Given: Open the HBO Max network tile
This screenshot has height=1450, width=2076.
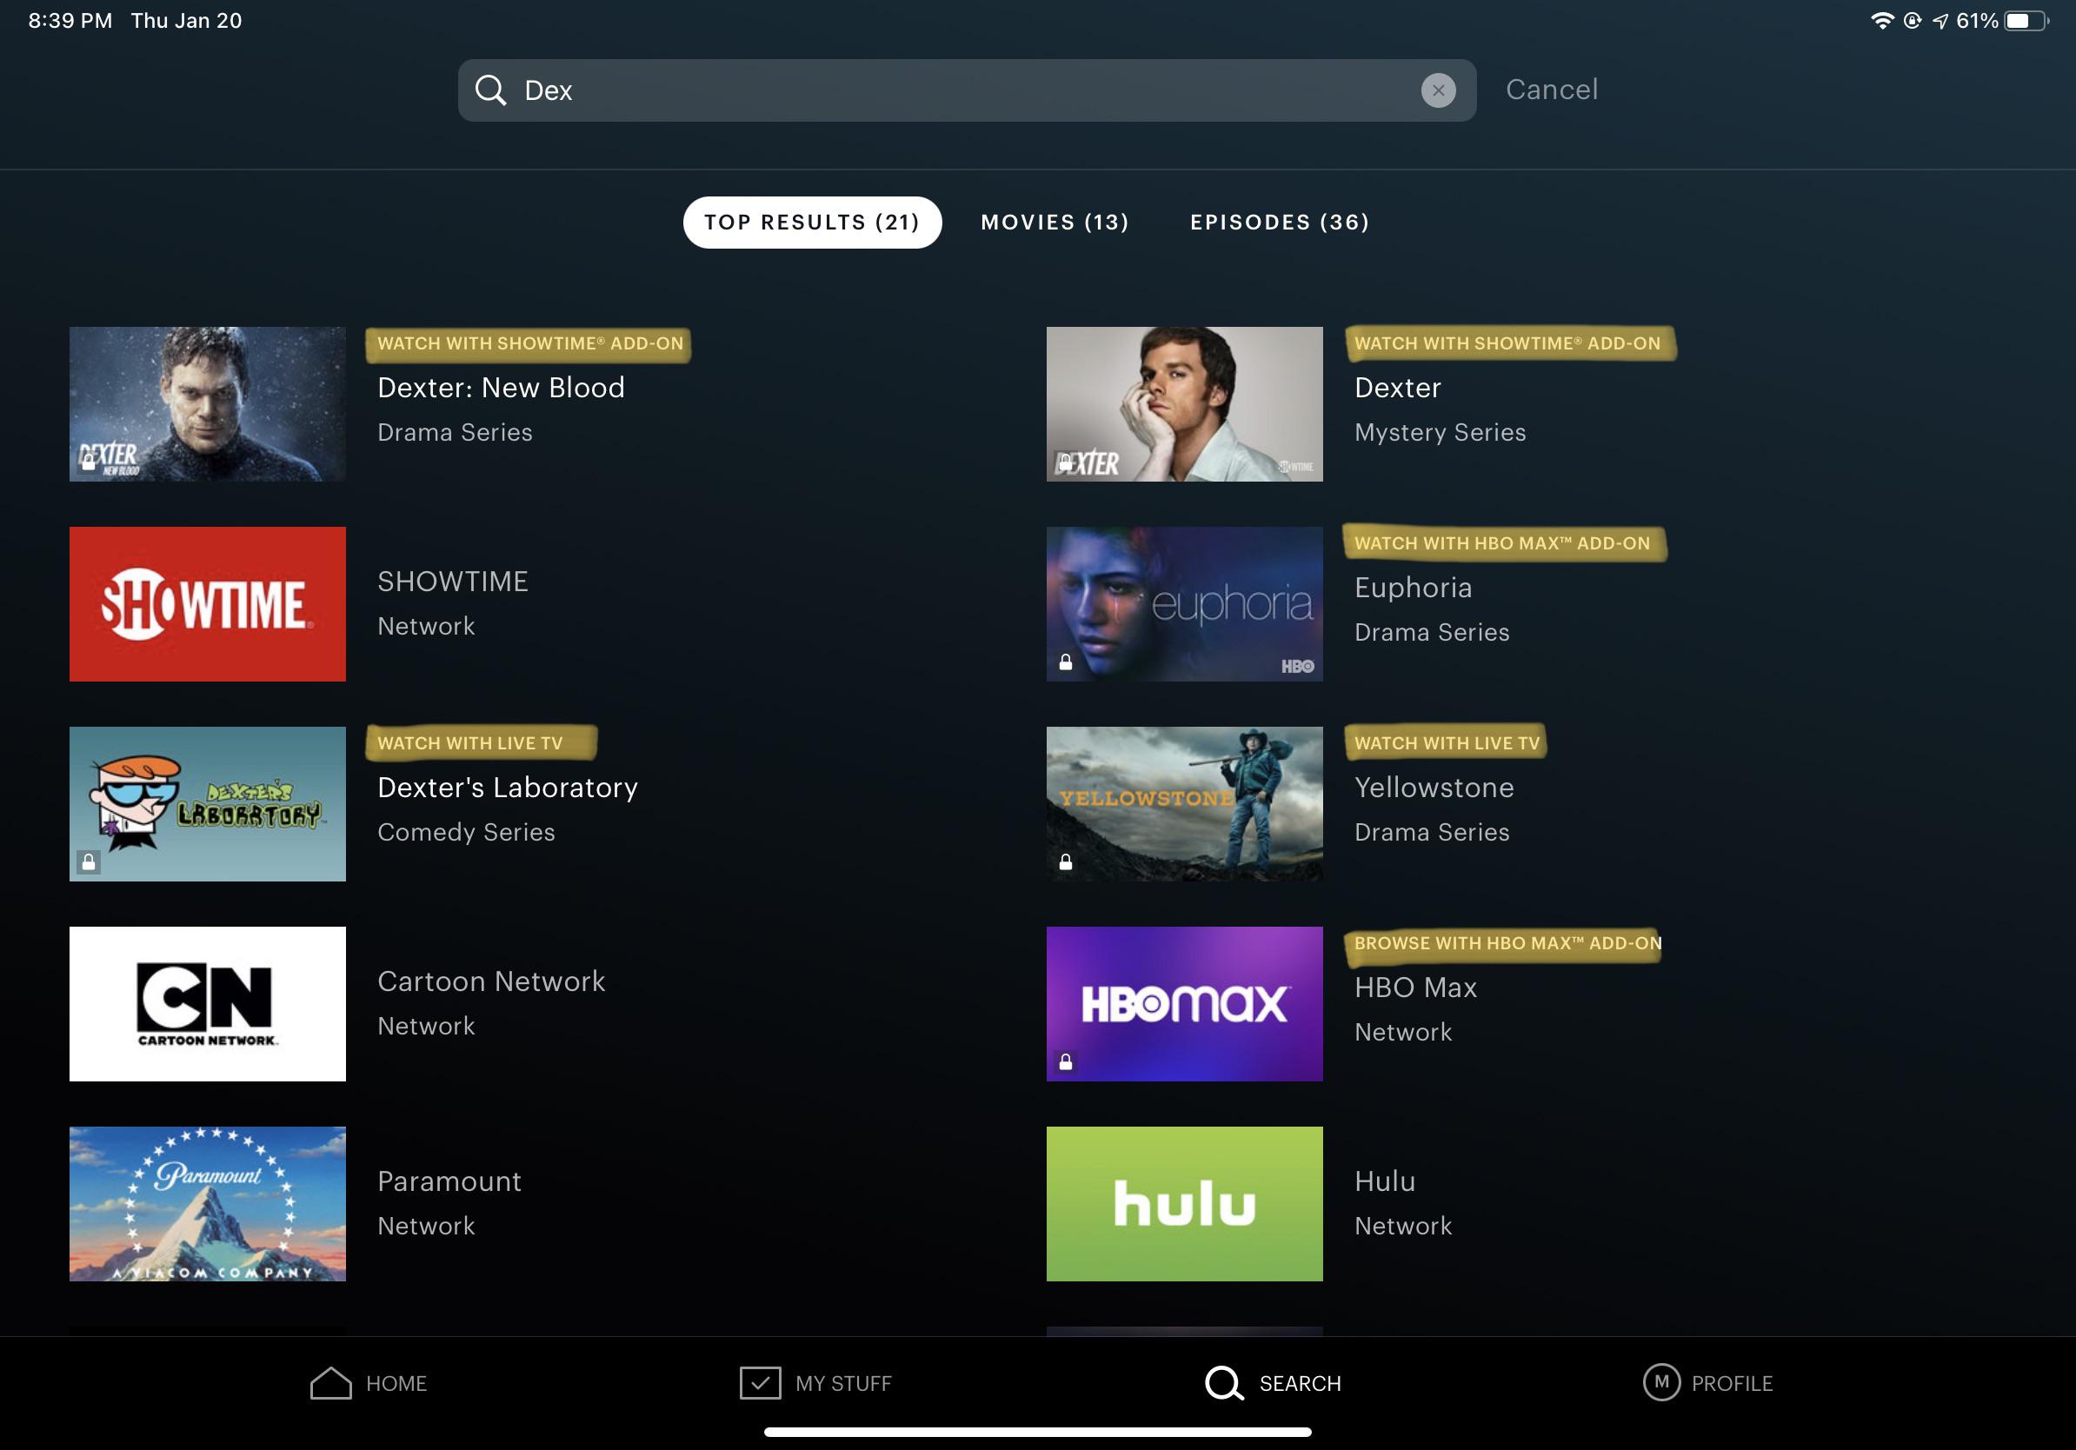Looking at the screenshot, I should (x=1184, y=1003).
